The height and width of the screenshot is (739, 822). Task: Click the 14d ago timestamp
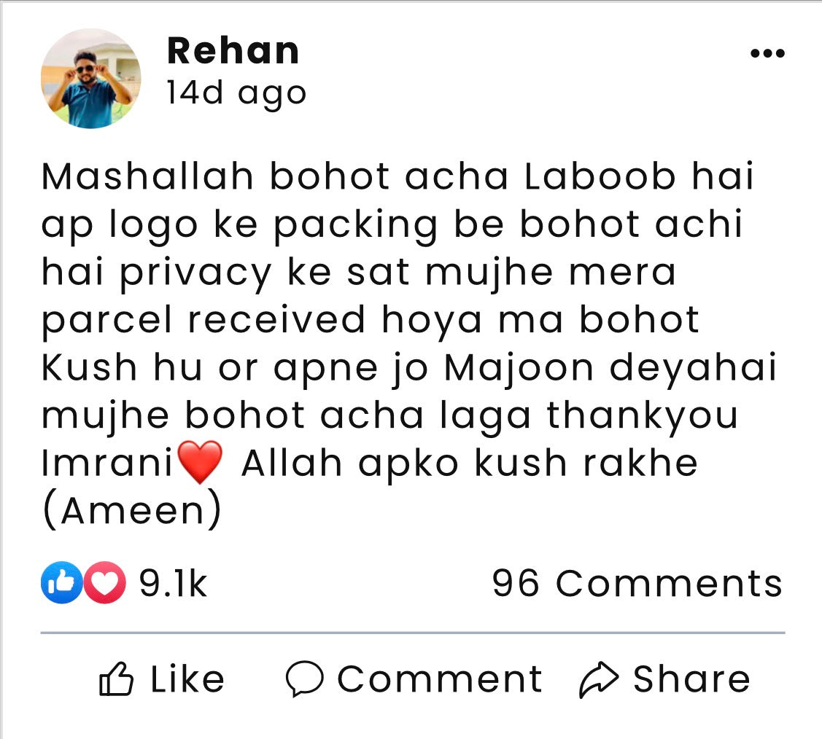coord(236,93)
